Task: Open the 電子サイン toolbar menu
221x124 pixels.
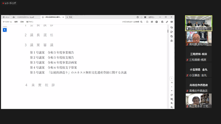Action: [30, 22]
